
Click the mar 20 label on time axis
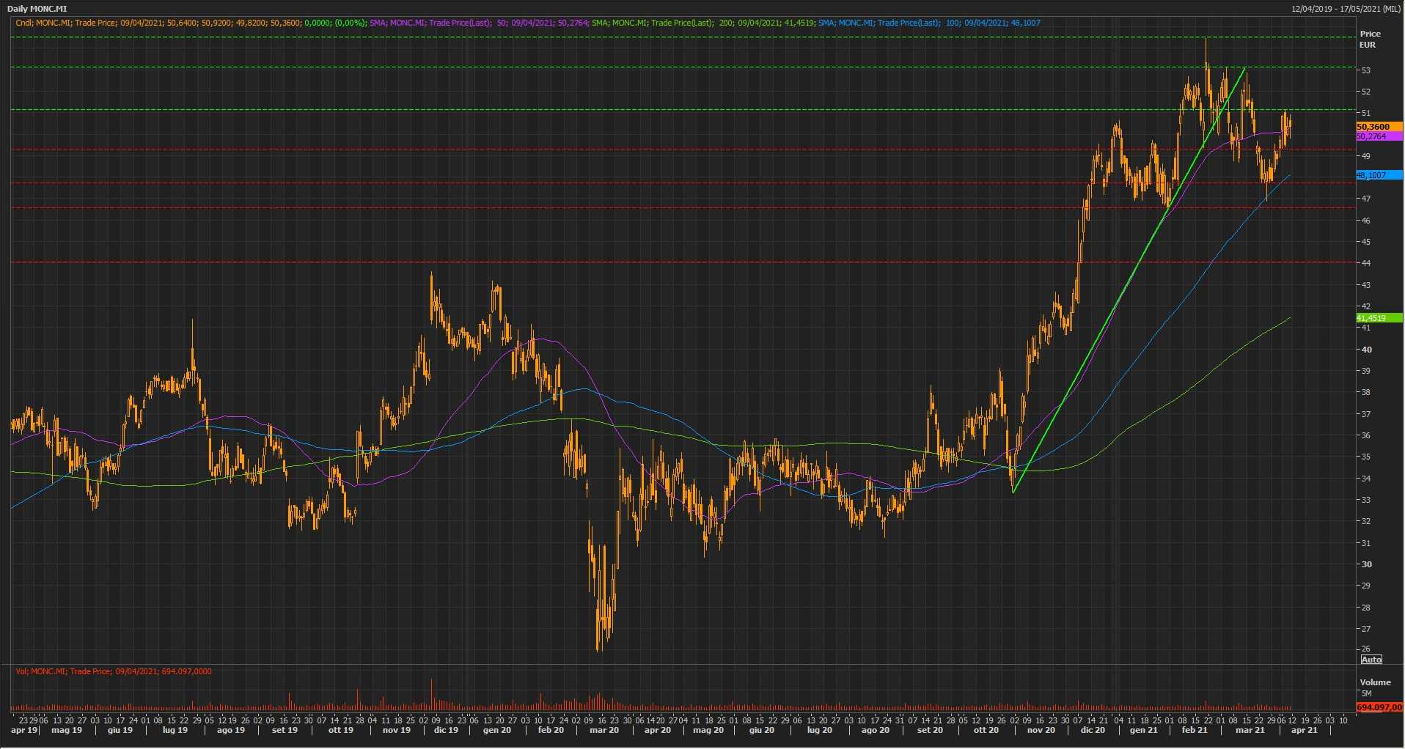click(604, 730)
